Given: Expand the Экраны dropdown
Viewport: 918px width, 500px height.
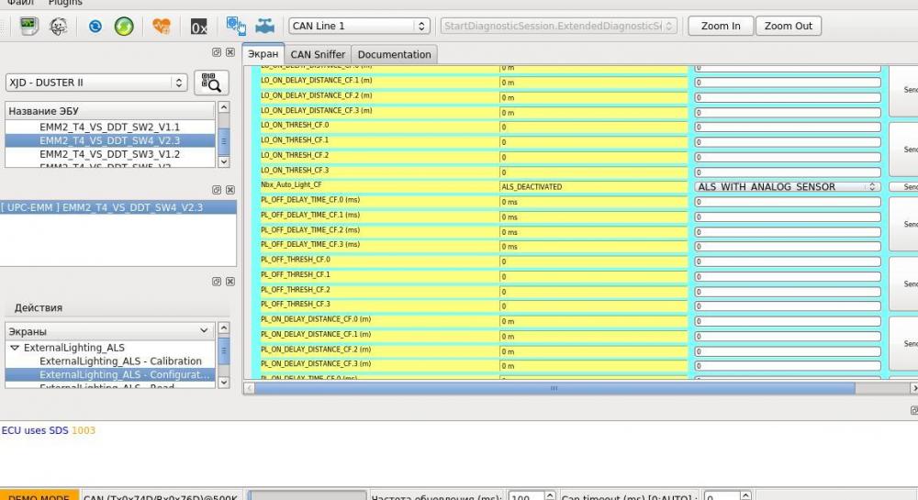Looking at the screenshot, I should 109,331.
